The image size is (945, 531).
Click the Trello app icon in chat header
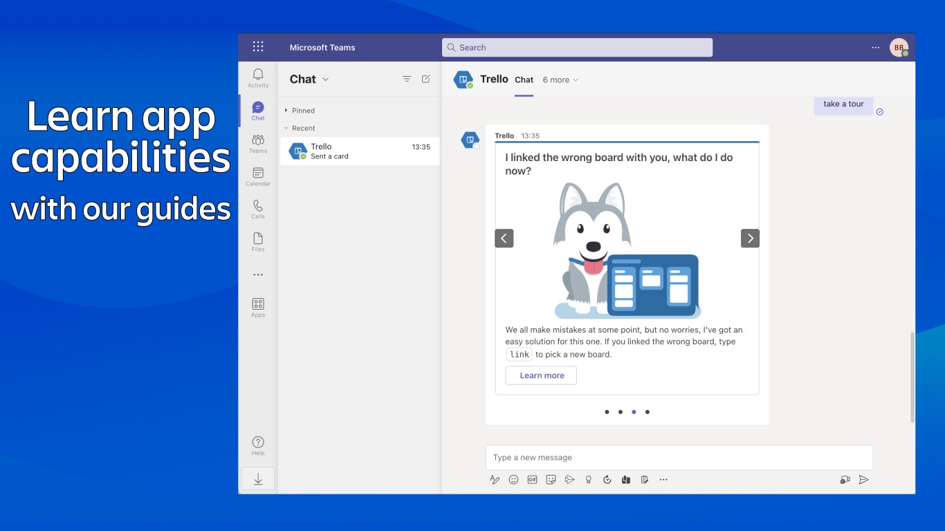point(463,80)
